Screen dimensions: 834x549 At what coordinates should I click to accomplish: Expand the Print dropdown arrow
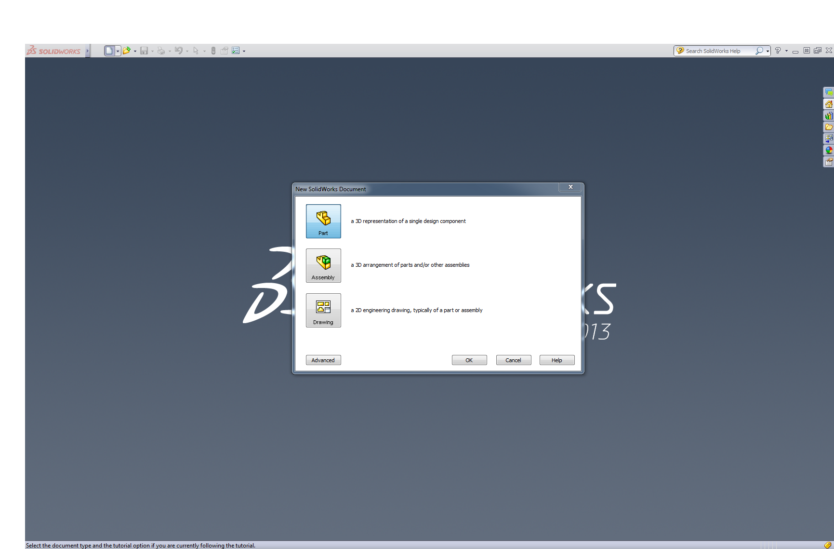pyautogui.click(x=170, y=51)
